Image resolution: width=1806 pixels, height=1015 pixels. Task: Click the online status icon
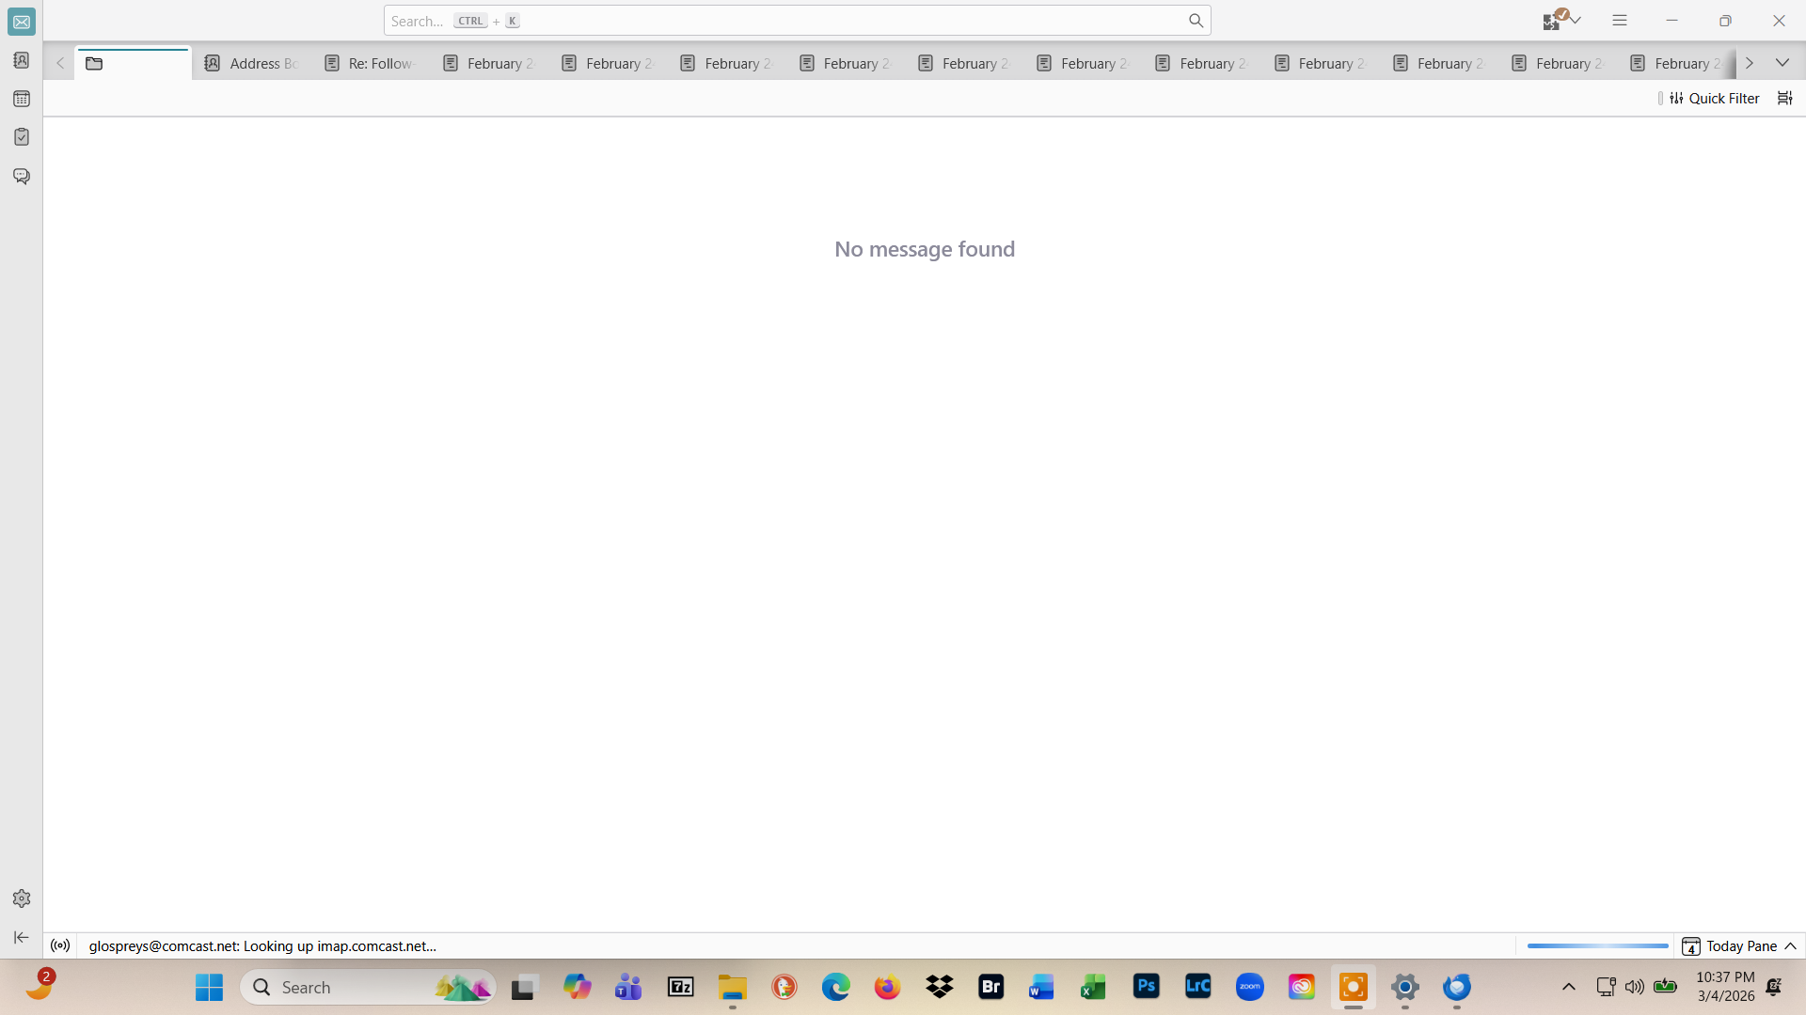click(x=60, y=945)
